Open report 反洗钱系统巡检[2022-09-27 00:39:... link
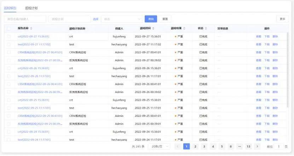Image resolution: width=294 pixels, height=156 pixels. pyautogui.click(x=40, y=60)
